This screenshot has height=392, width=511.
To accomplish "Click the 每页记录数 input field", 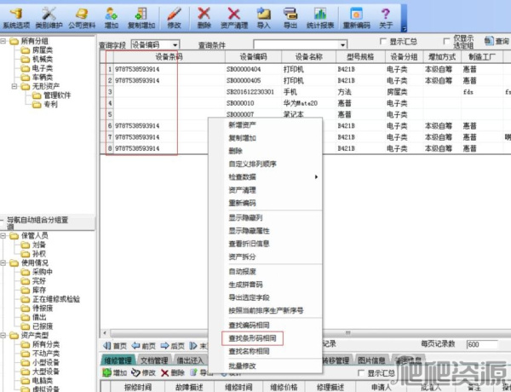I will click(x=483, y=343).
